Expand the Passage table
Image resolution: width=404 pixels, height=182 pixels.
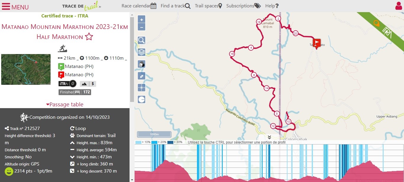pyautogui.click(x=65, y=104)
